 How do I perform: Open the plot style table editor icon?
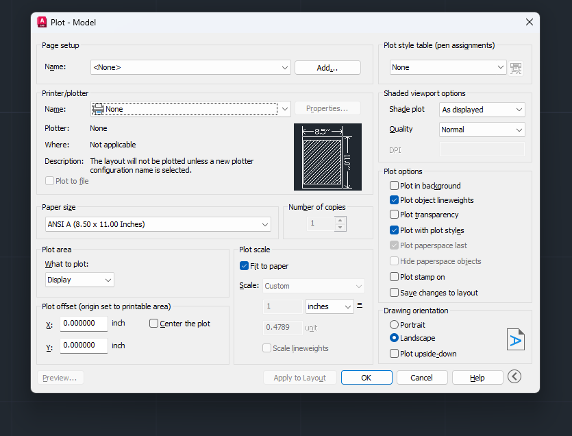[x=516, y=68]
